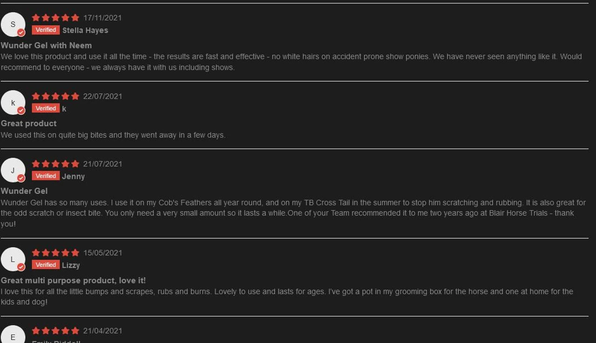596x343 pixels.
Task: Click the 'Wunder Gel with Neem' review title
Action: tap(46, 45)
